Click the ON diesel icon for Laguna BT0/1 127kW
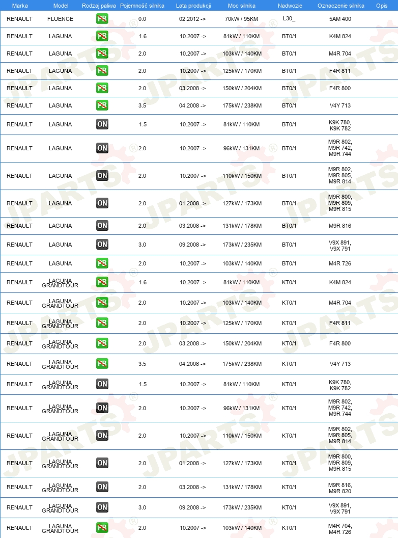 pos(102,203)
